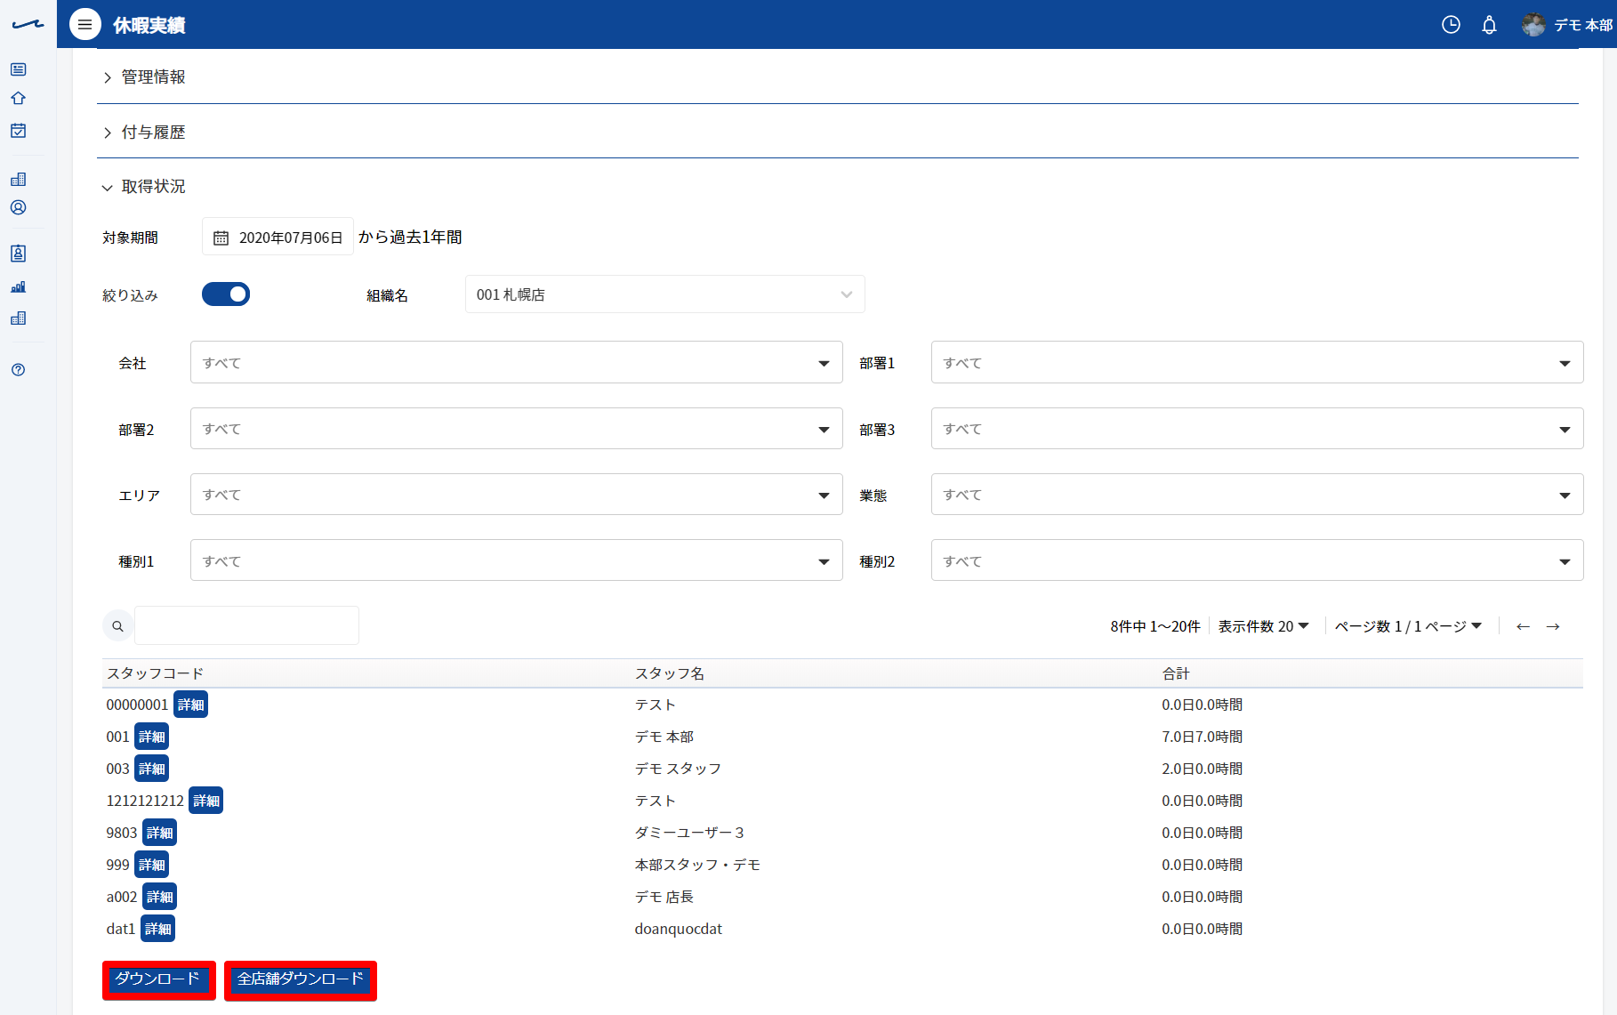Image resolution: width=1617 pixels, height=1015 pixels.
Task: Click the app logo in sidebar
Action: [x=28, y=25]
